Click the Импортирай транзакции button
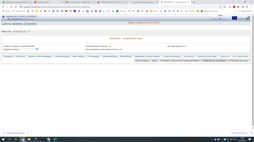The image size is (254, 142). pos(238,60)
